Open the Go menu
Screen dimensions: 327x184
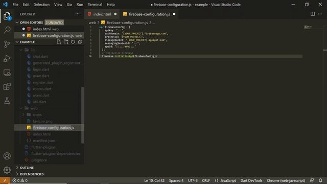point(69,5)
